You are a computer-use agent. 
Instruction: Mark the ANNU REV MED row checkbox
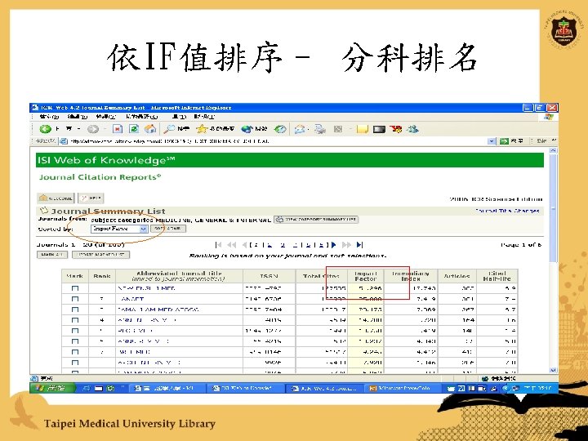click(75, 341)
